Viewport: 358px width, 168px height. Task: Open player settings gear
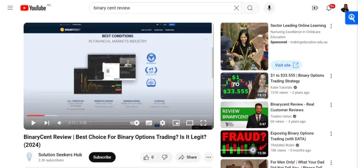162,123
